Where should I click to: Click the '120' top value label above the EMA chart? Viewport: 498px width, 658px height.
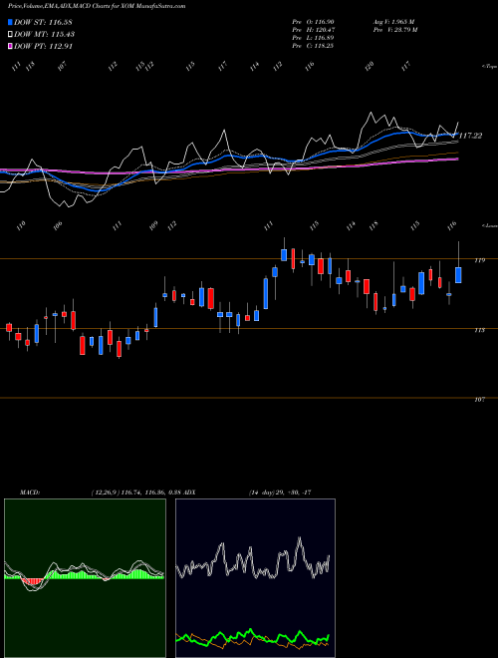(x=370, y=67)
